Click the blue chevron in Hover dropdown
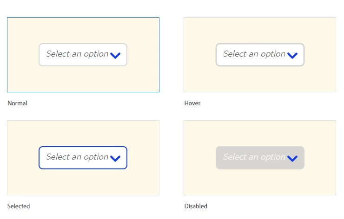 [292, 56]
